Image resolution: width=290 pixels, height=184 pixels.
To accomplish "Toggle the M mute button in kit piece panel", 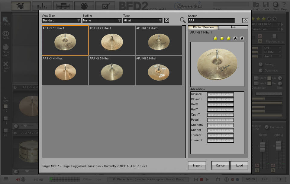I will click(x=260, y=36).
